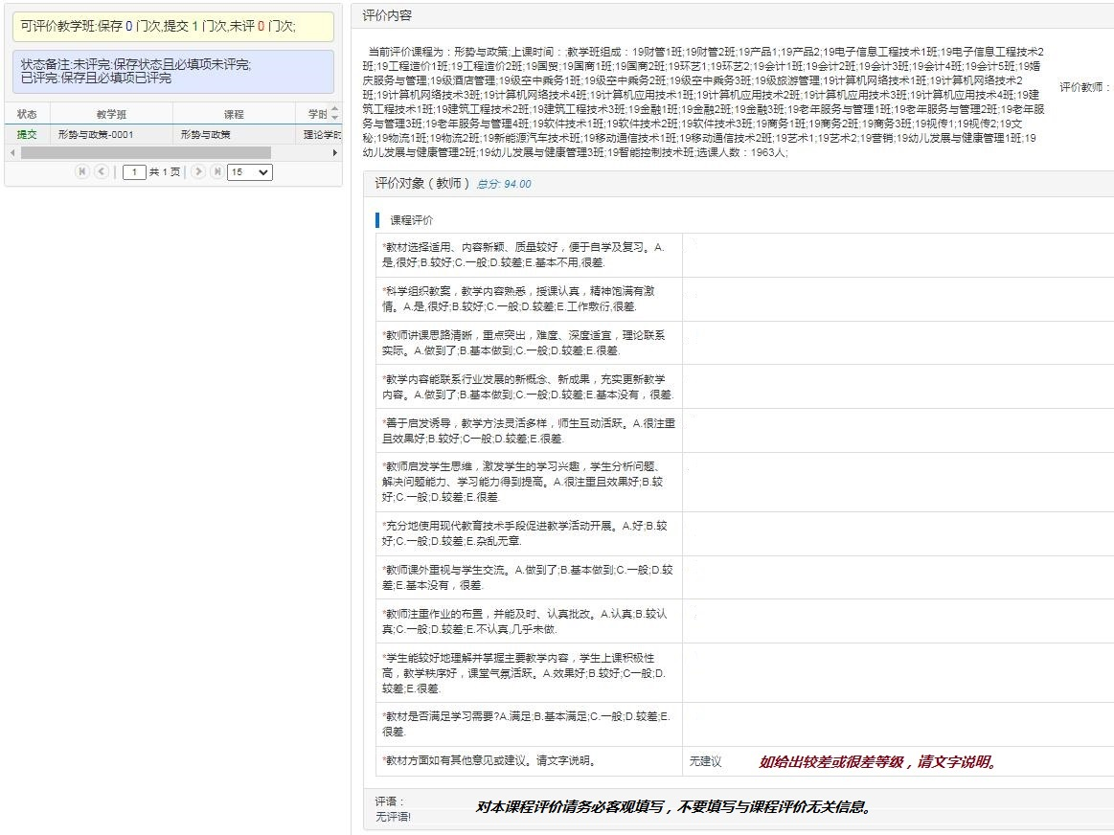The image size is (1114, 835).
Task: Click the previous page arrow icon
Action: 101,172
